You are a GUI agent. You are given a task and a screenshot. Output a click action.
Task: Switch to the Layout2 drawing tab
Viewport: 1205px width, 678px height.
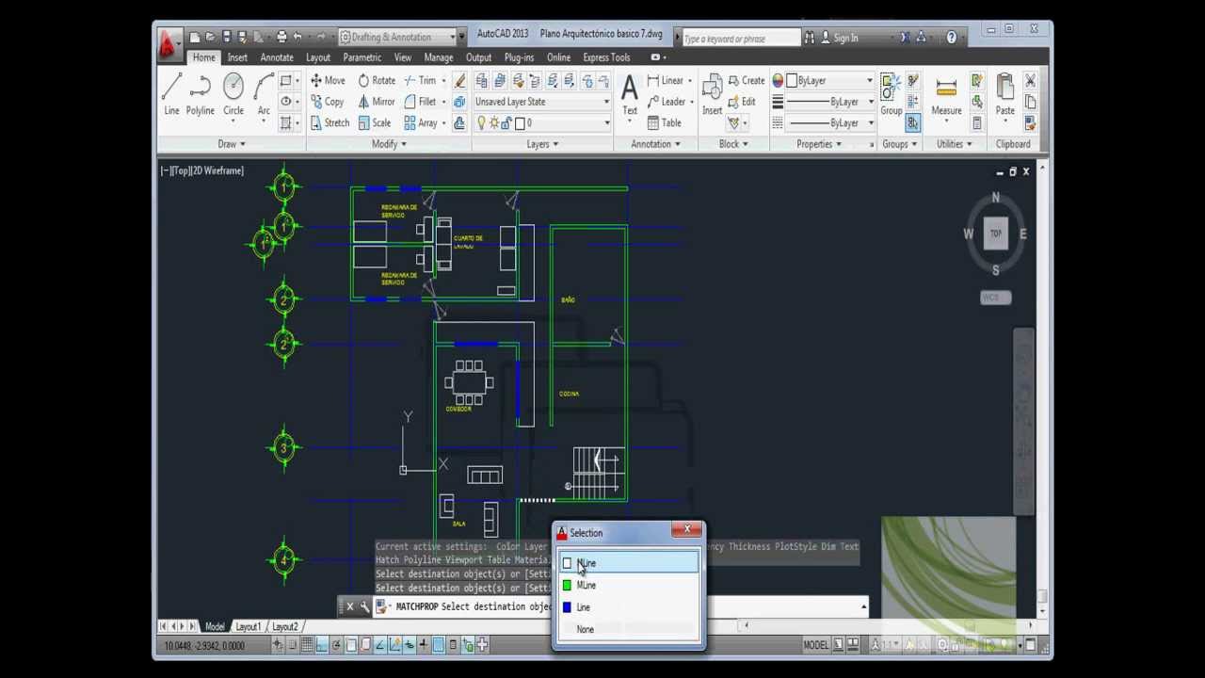284,627
